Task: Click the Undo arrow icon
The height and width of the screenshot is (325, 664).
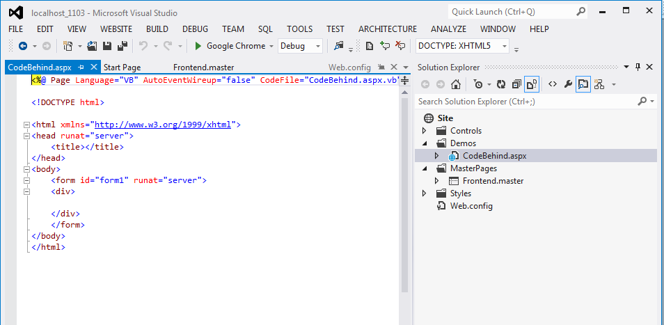Action: 143,46
